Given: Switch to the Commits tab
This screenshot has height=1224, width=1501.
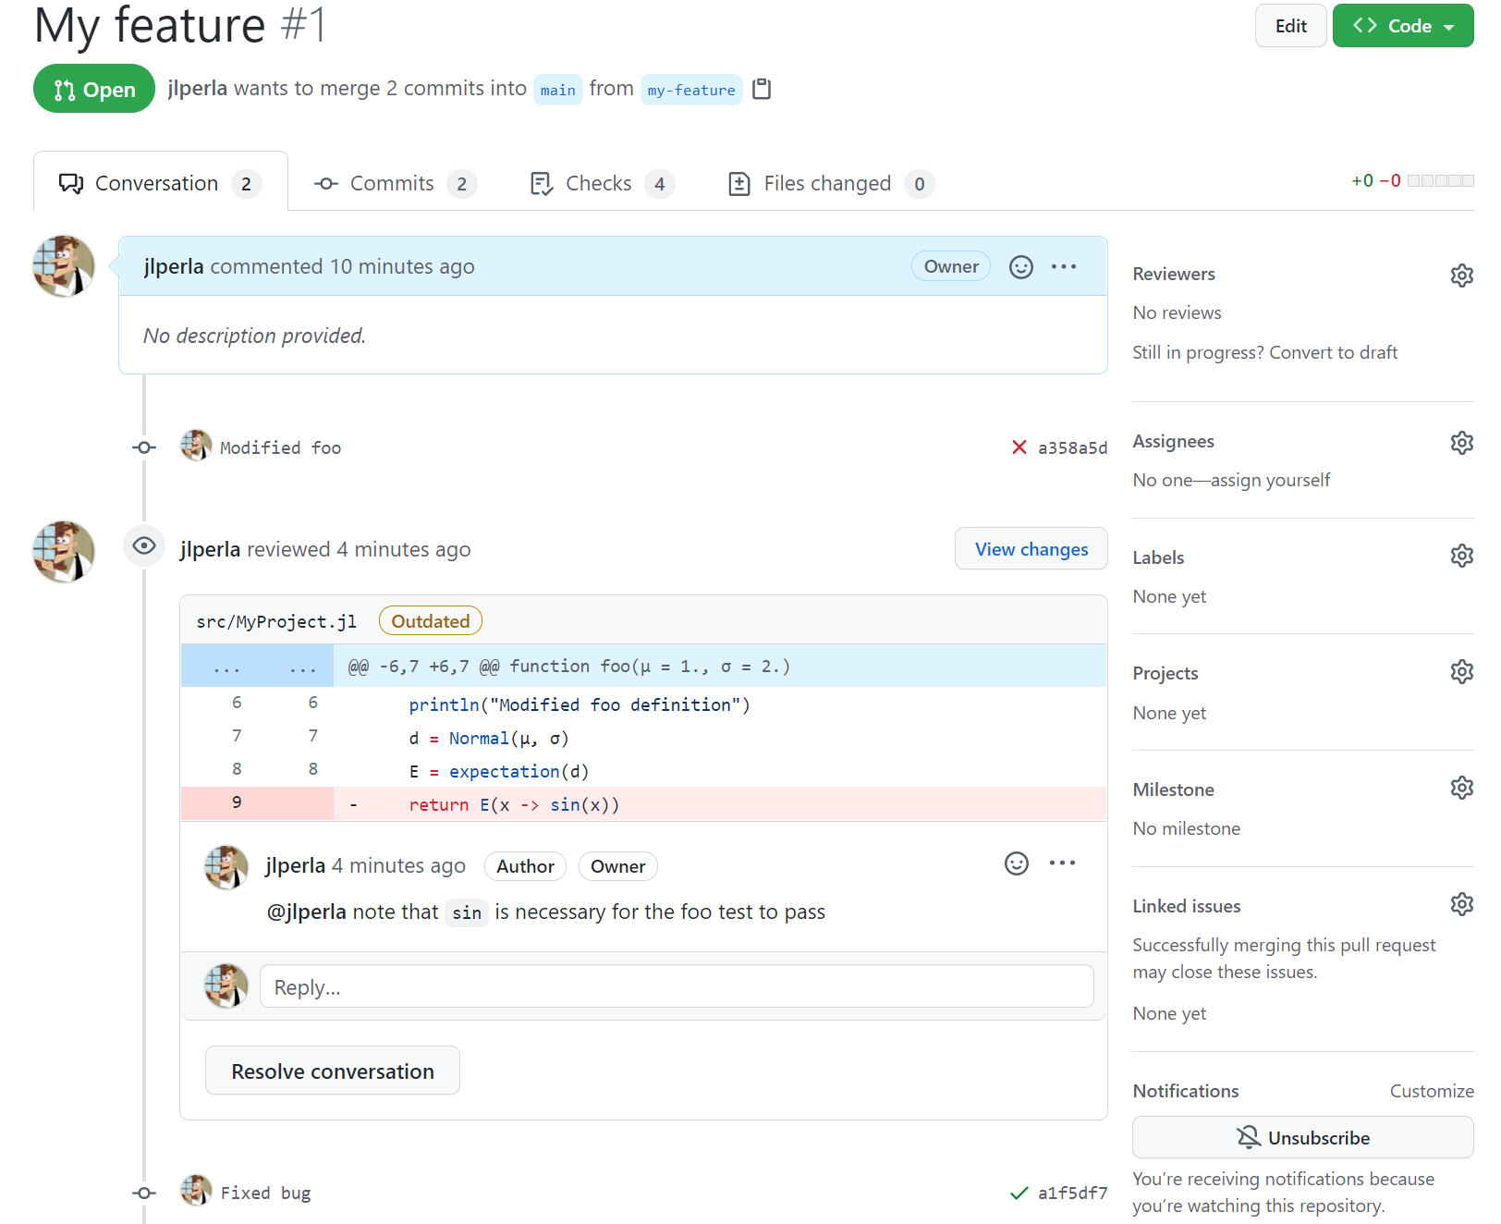Looking at the screenshot, I should coord(395,184).
